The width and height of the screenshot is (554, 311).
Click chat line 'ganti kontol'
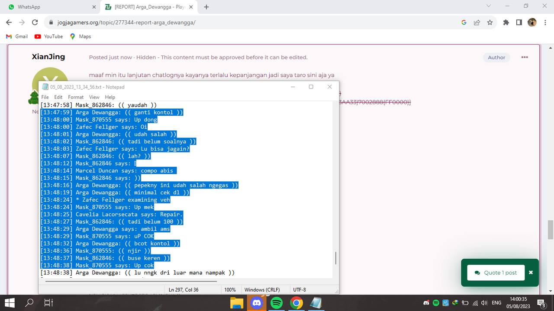[112, 112]
